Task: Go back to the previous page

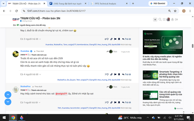Action: [x=4, y=11]
